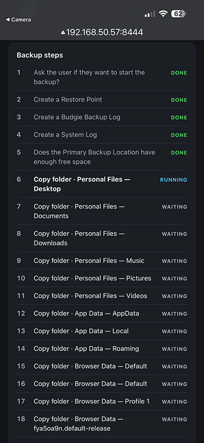Tap the WAITING status for the Downloads copy

174,234
